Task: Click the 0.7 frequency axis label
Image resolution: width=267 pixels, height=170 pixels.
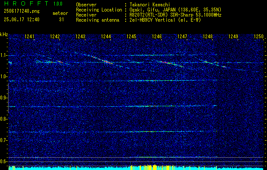Action: [x=3, y=140]
